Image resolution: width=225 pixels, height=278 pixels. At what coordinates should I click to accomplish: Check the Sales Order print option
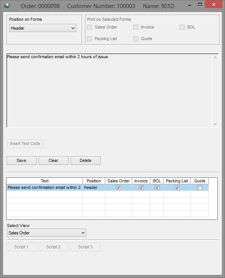[x=90, y=27]
